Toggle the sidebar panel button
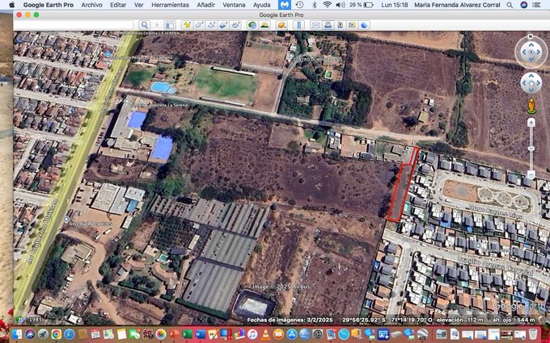 (x=170, y=25)
